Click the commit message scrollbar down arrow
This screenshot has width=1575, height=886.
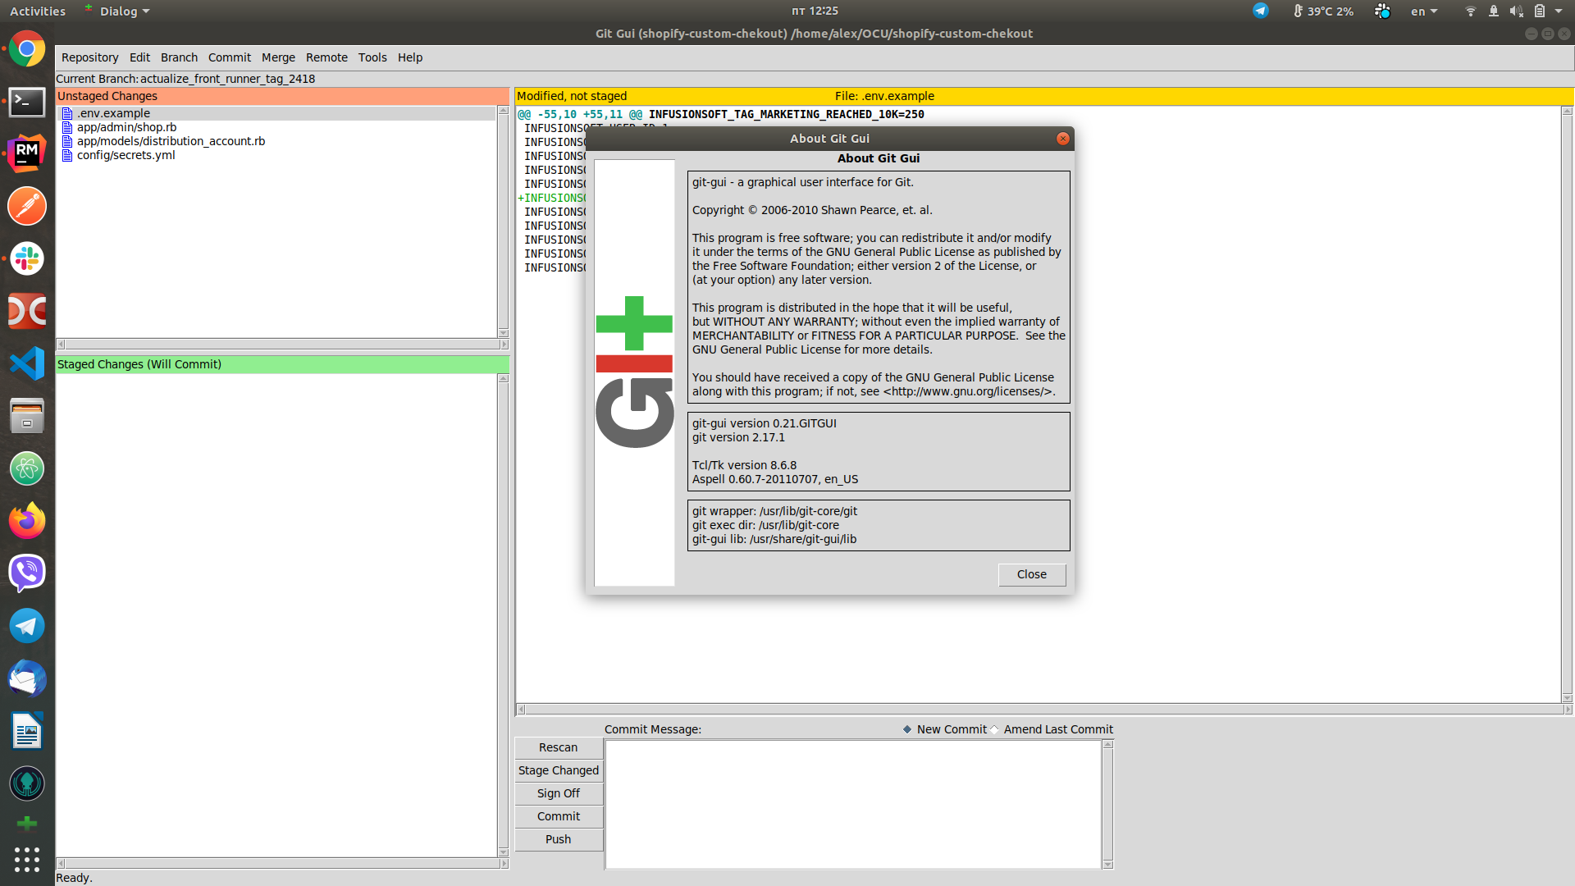point(1107,864)
